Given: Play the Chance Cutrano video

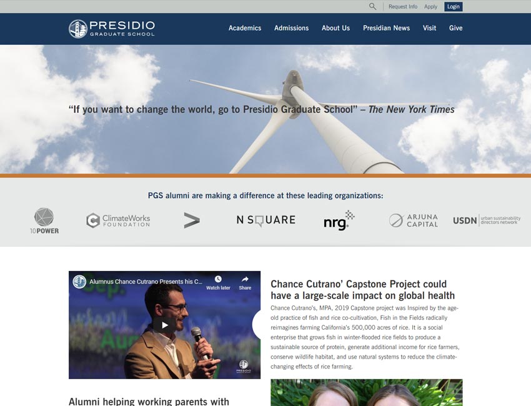Looking at the screenshot, I should click(x=164, y=325).
